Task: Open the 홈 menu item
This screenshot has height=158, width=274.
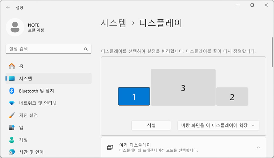Action: coord(48,66)
